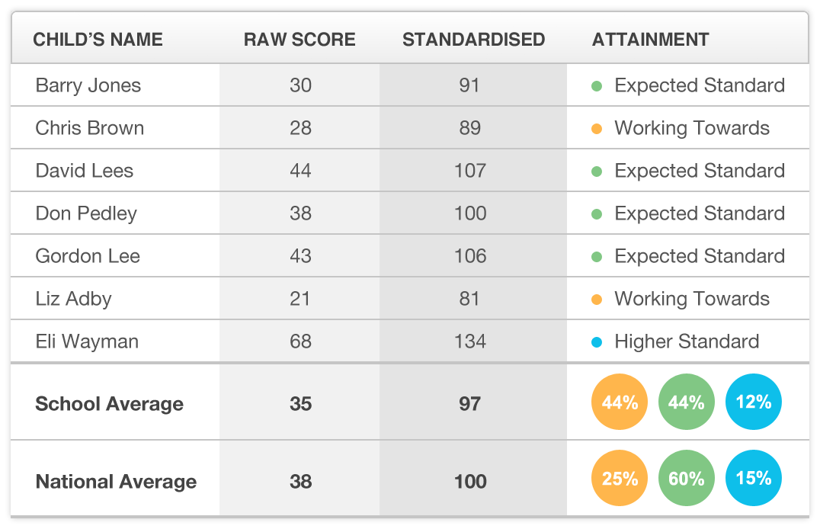Screen dimensions: 820x529
Task: Select Gordon Lee's raw score 43
Action: (x=300, y=256)
